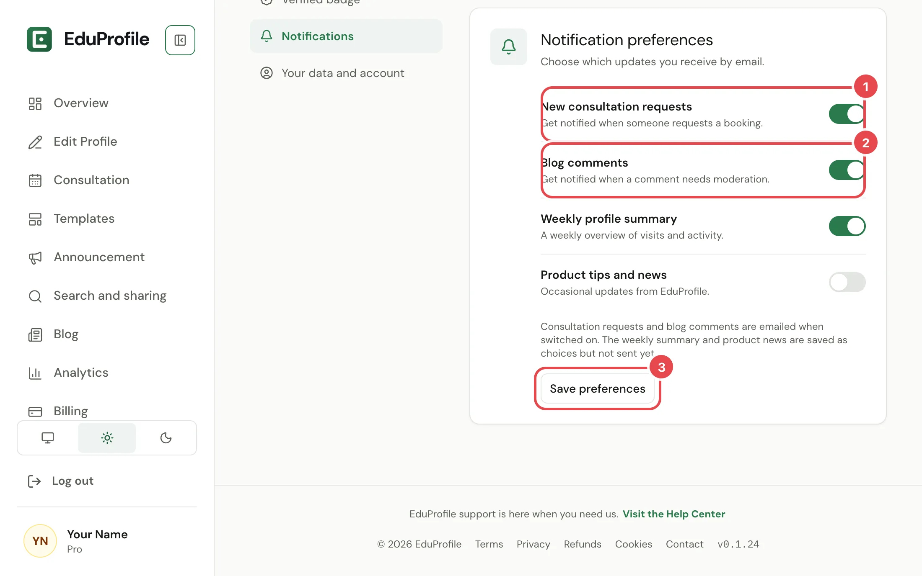Screen dimensions: 922x576
Task: Click Save preferences button
Action: pyautogui.click(x=598, y=388)
